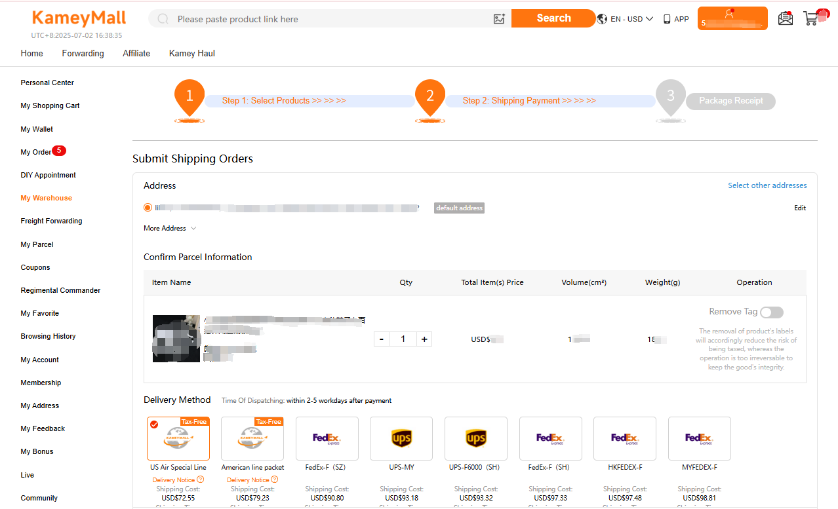Image resolution: width=838 pixels, height=509 pixels.
Task: Open Freight Forwarding in sidebar
Action: (51, 221)
